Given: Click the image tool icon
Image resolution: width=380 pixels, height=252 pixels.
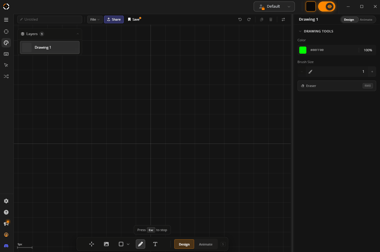Looking at the screenshot, I should [x=106, y=244].
